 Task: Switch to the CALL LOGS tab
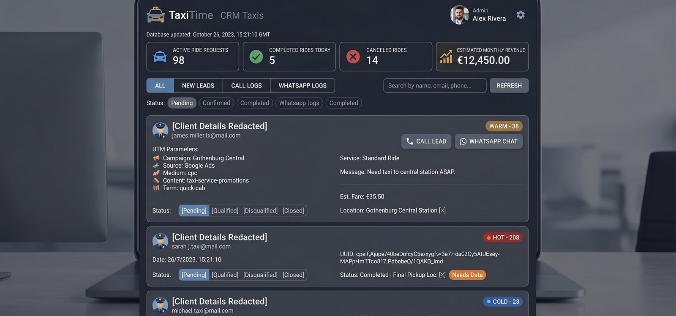pos(246,85)
